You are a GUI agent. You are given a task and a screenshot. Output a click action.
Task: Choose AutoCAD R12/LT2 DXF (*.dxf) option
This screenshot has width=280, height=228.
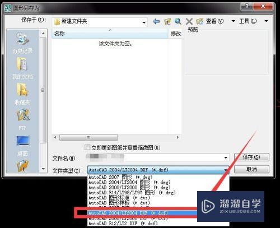coord(143,223)
